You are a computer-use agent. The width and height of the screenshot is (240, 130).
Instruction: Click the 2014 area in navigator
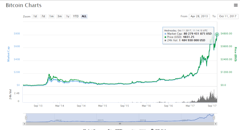click(58, 120)
